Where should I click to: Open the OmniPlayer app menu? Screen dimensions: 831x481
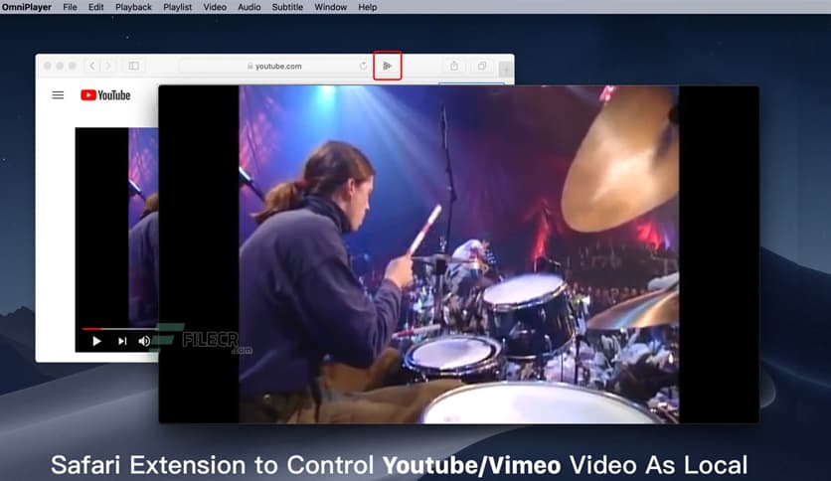pyautogui.click(x=27, y=7)
